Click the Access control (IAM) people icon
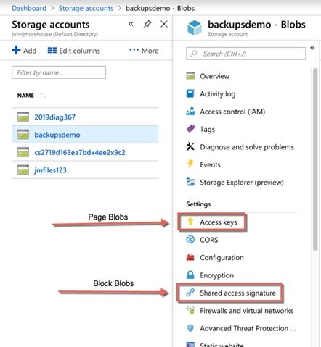This screenshot has width=321, height=347. pos(190,112)
